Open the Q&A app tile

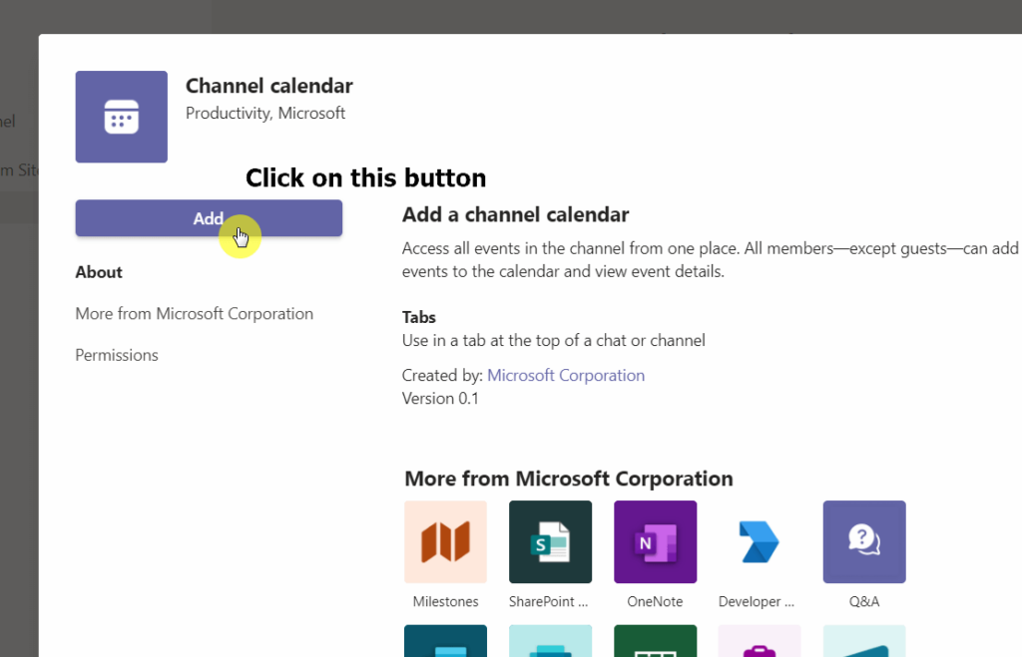click(864, 541)
